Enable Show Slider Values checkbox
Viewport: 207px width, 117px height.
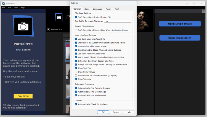[x=76, y=72]
